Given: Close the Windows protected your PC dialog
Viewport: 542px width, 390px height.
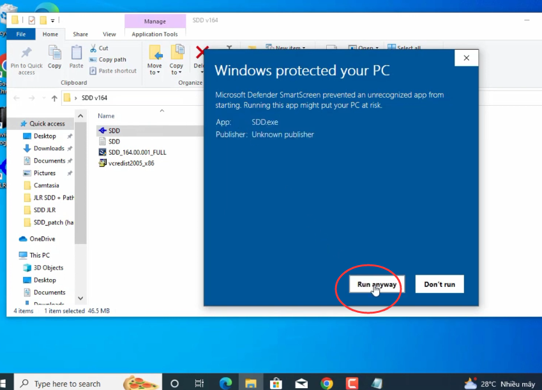Looking at the screenshot, I should pos(466,58).
